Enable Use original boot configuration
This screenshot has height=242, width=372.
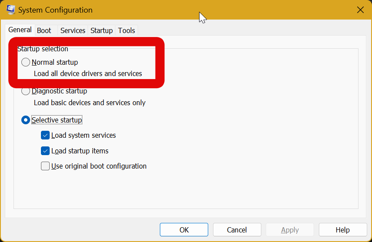[45, 166]
